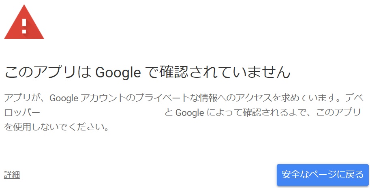The width and height of the screenshot is (370, 188).
Task: Click the blank developer email area
Action: click(x=102, y=113)
